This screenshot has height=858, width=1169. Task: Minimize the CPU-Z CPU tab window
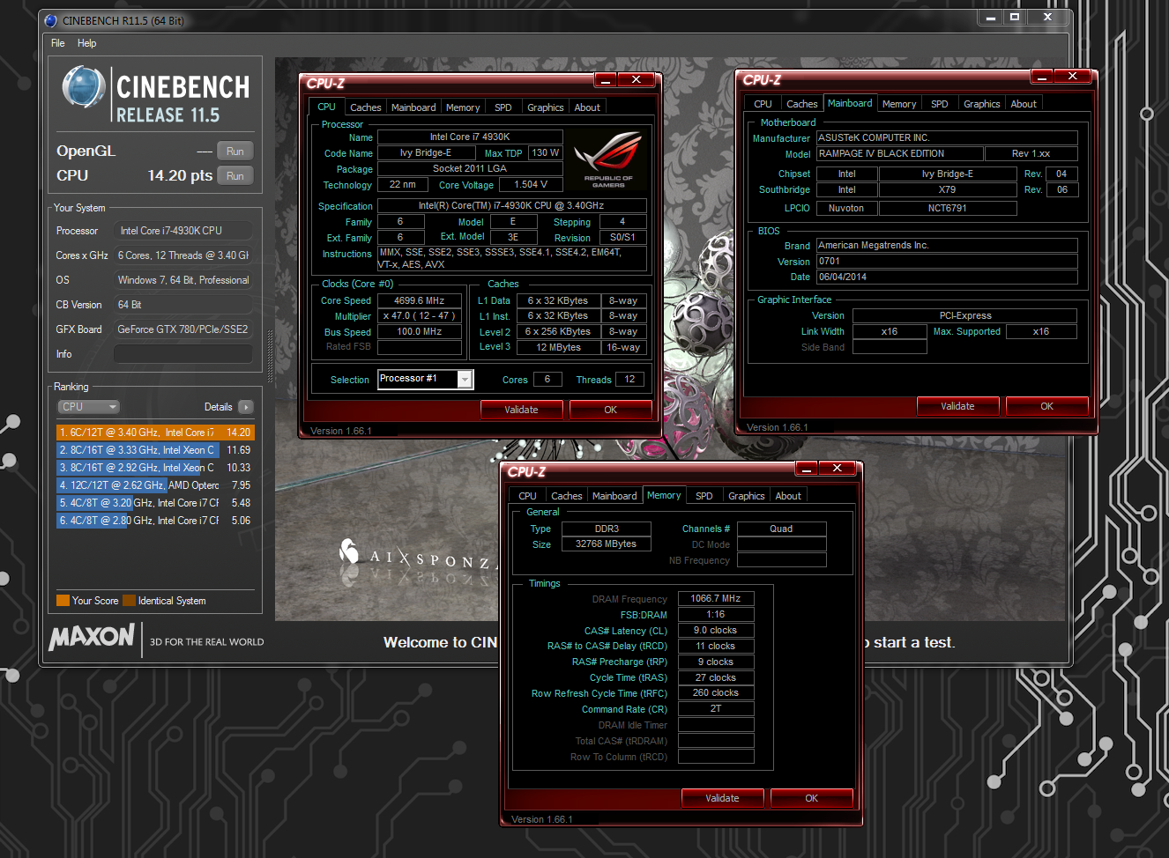606,80
